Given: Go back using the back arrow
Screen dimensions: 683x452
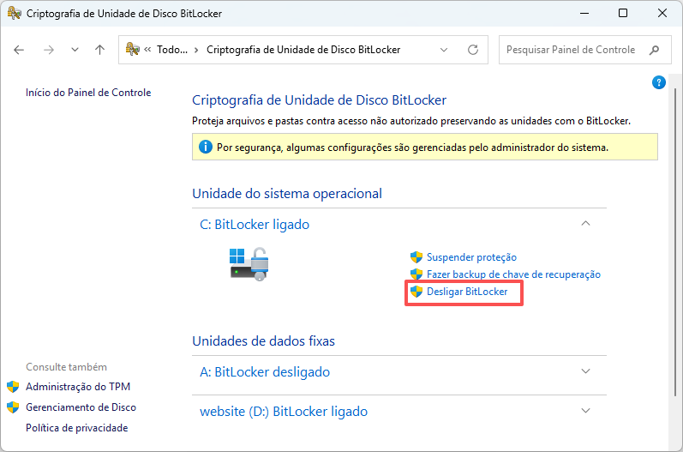Looking at the screenshot, I should (x=19, y=50).
